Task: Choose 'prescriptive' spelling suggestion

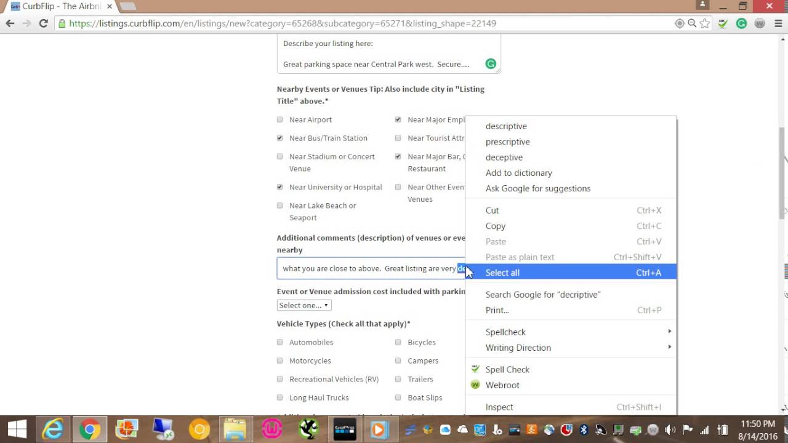Action: [571, 142]
